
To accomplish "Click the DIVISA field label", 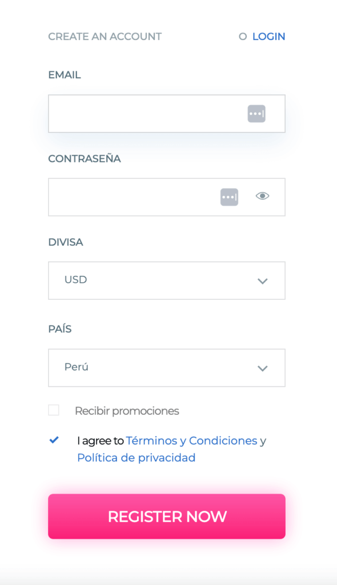I will 66,242.
